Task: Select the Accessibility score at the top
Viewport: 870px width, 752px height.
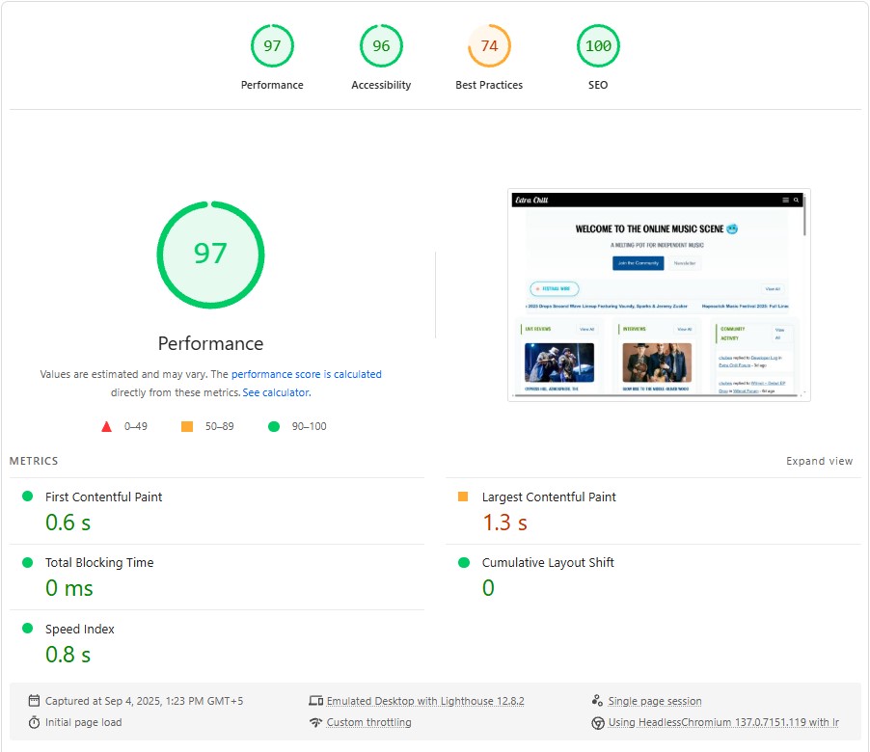Action: tap(381, 45)
